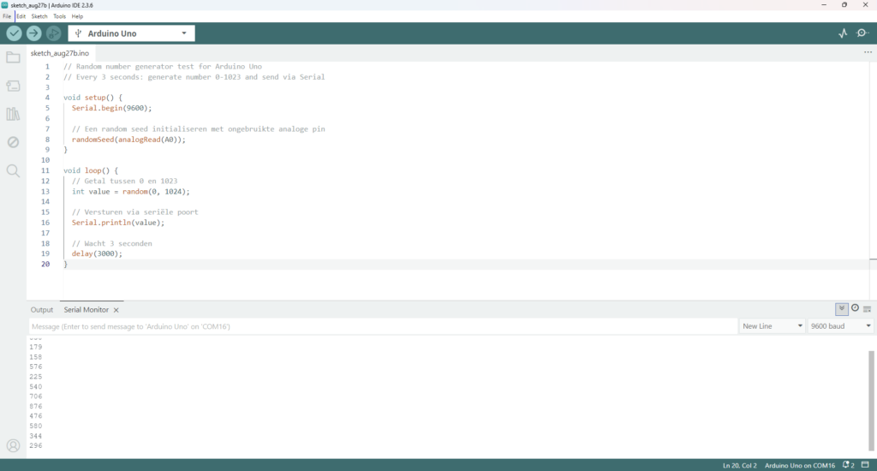Viewport: 877px width, 471px height.
Task: Open the Arduino Uno board selector dropdown
Action: pos(131,33)
